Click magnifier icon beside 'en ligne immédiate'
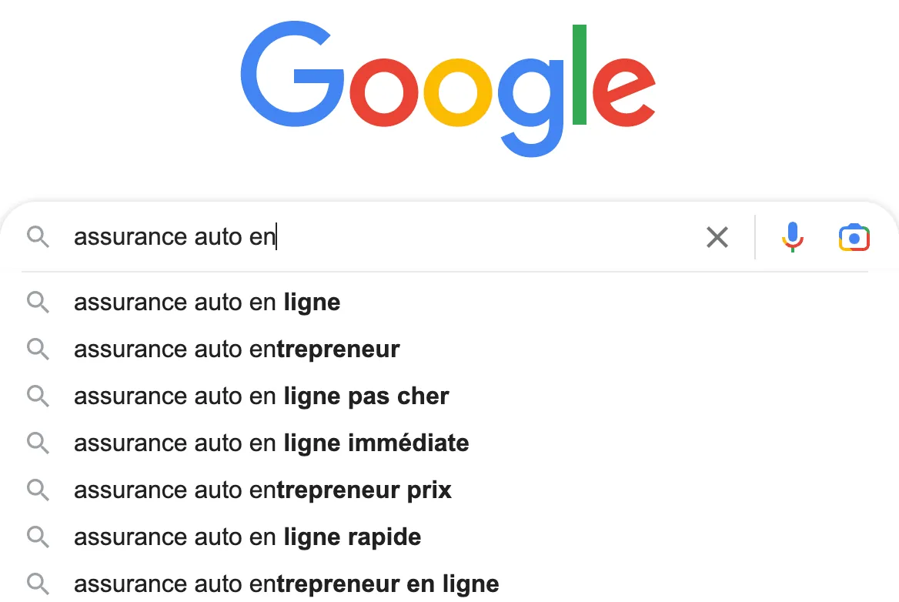 tap(38, 443)
